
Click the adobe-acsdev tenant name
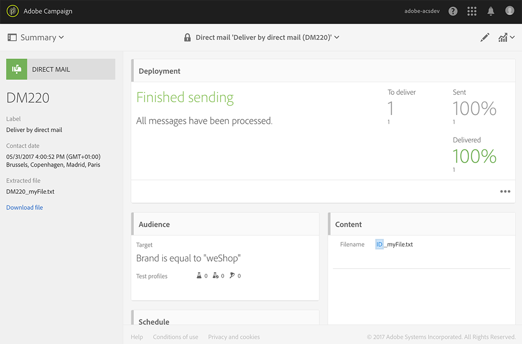click(422, 11)
